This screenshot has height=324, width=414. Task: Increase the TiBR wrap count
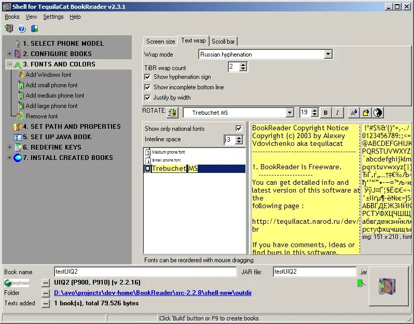[x=243, y=64]
